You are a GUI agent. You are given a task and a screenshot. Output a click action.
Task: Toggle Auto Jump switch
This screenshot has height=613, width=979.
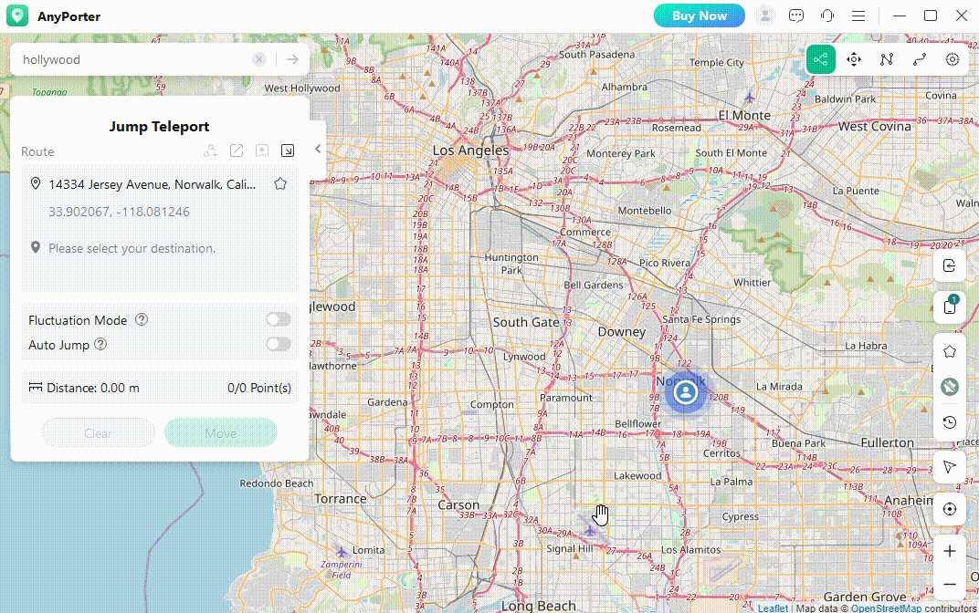(x=279, y=344)
